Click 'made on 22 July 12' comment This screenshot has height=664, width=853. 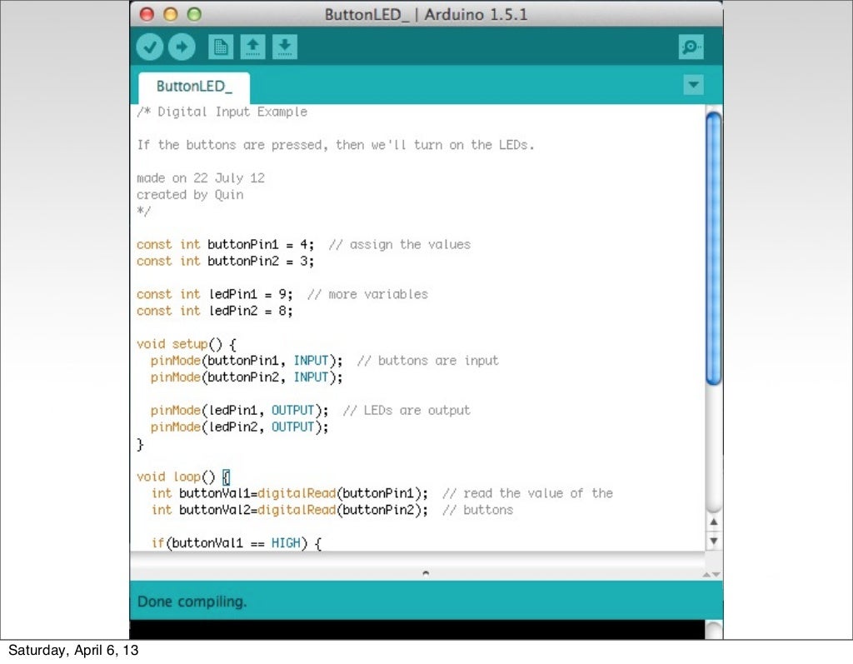201,178
